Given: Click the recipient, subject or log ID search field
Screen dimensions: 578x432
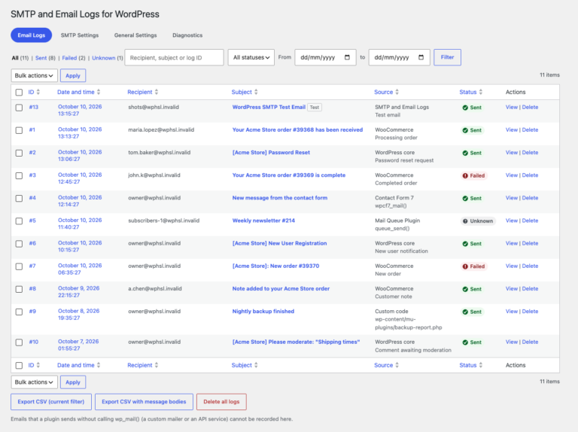Looking at the screenshot, I should point(174,57).
